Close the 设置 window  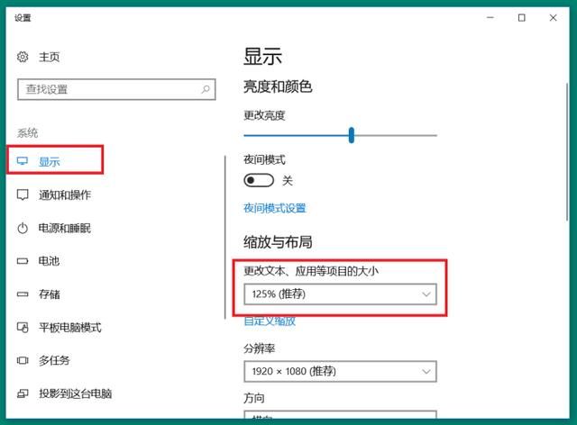(553, 18)
